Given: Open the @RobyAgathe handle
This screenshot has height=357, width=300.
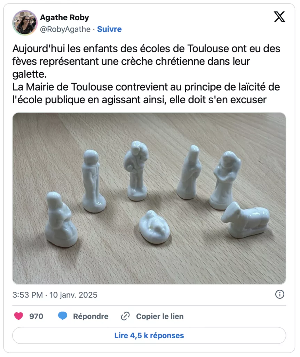Looking at the screenshot, I should 65,29.
